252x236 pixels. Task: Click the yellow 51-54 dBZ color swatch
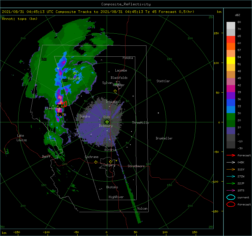click(231, 61)
